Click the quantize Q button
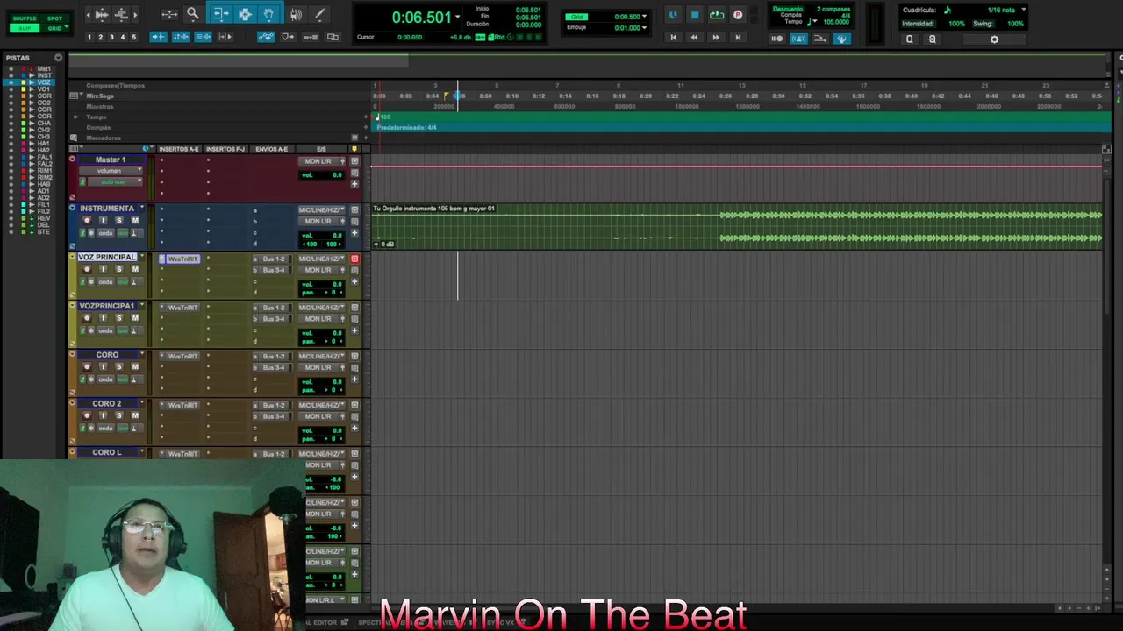Viewport: 1123px width, 631px height. [x=909, y=39]
